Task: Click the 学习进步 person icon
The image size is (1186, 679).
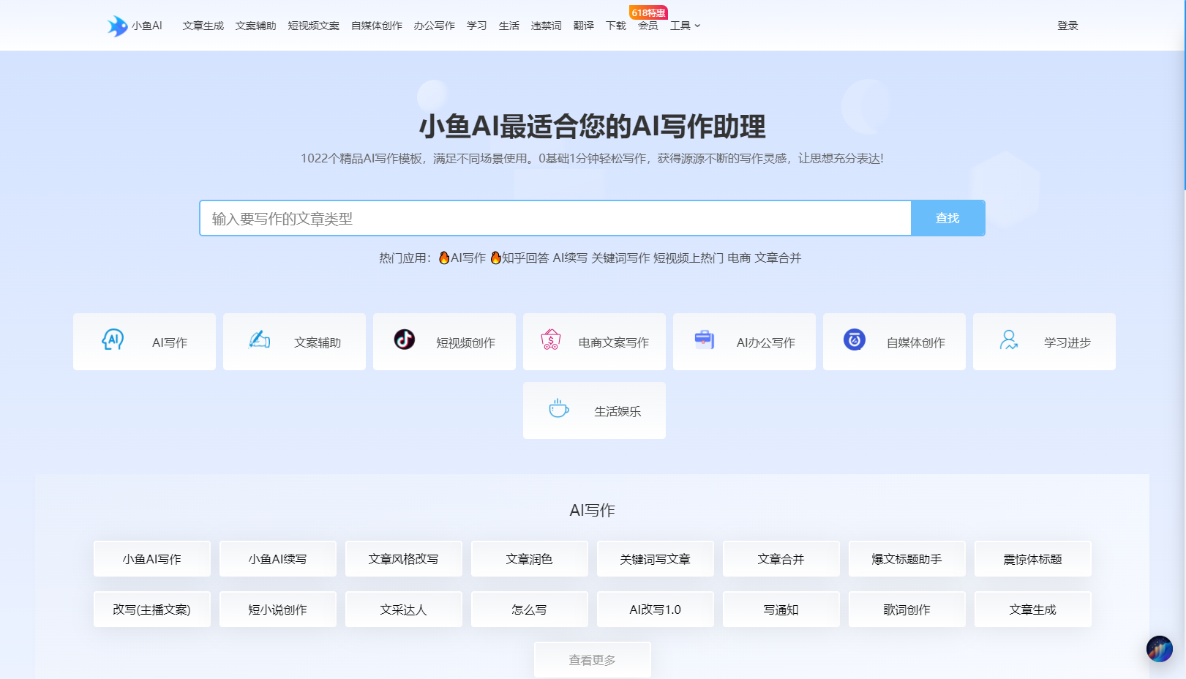Action: 1009,339
